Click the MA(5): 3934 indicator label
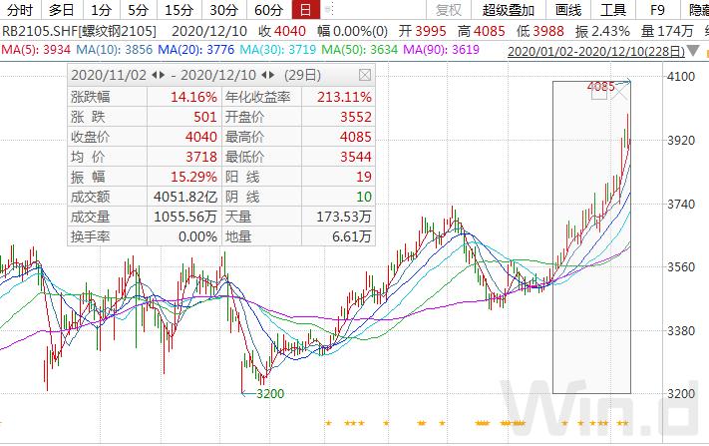Image resolution: width=709 pixels, height=446 pixels. 36,49
